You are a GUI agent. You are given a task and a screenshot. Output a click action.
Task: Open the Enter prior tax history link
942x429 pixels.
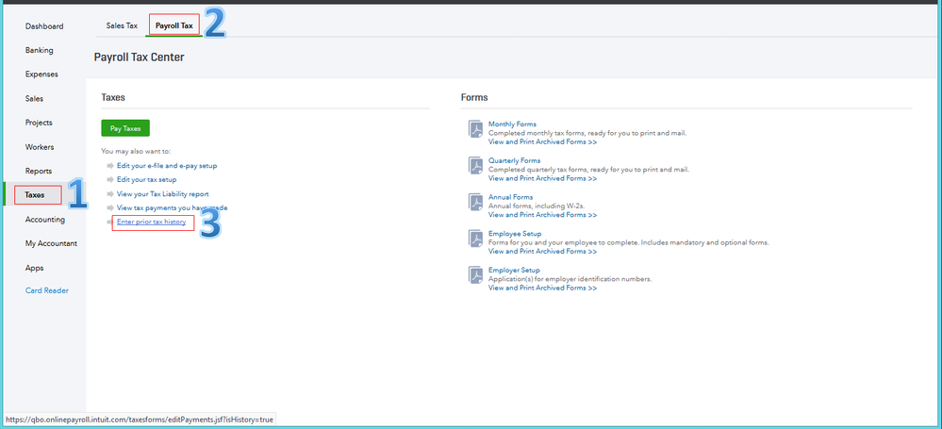point(152,223)
